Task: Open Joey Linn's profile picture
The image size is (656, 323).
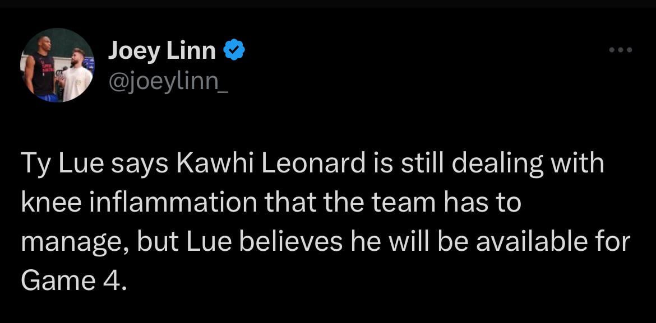Action: pyautogui.click(x=57, y=65)
